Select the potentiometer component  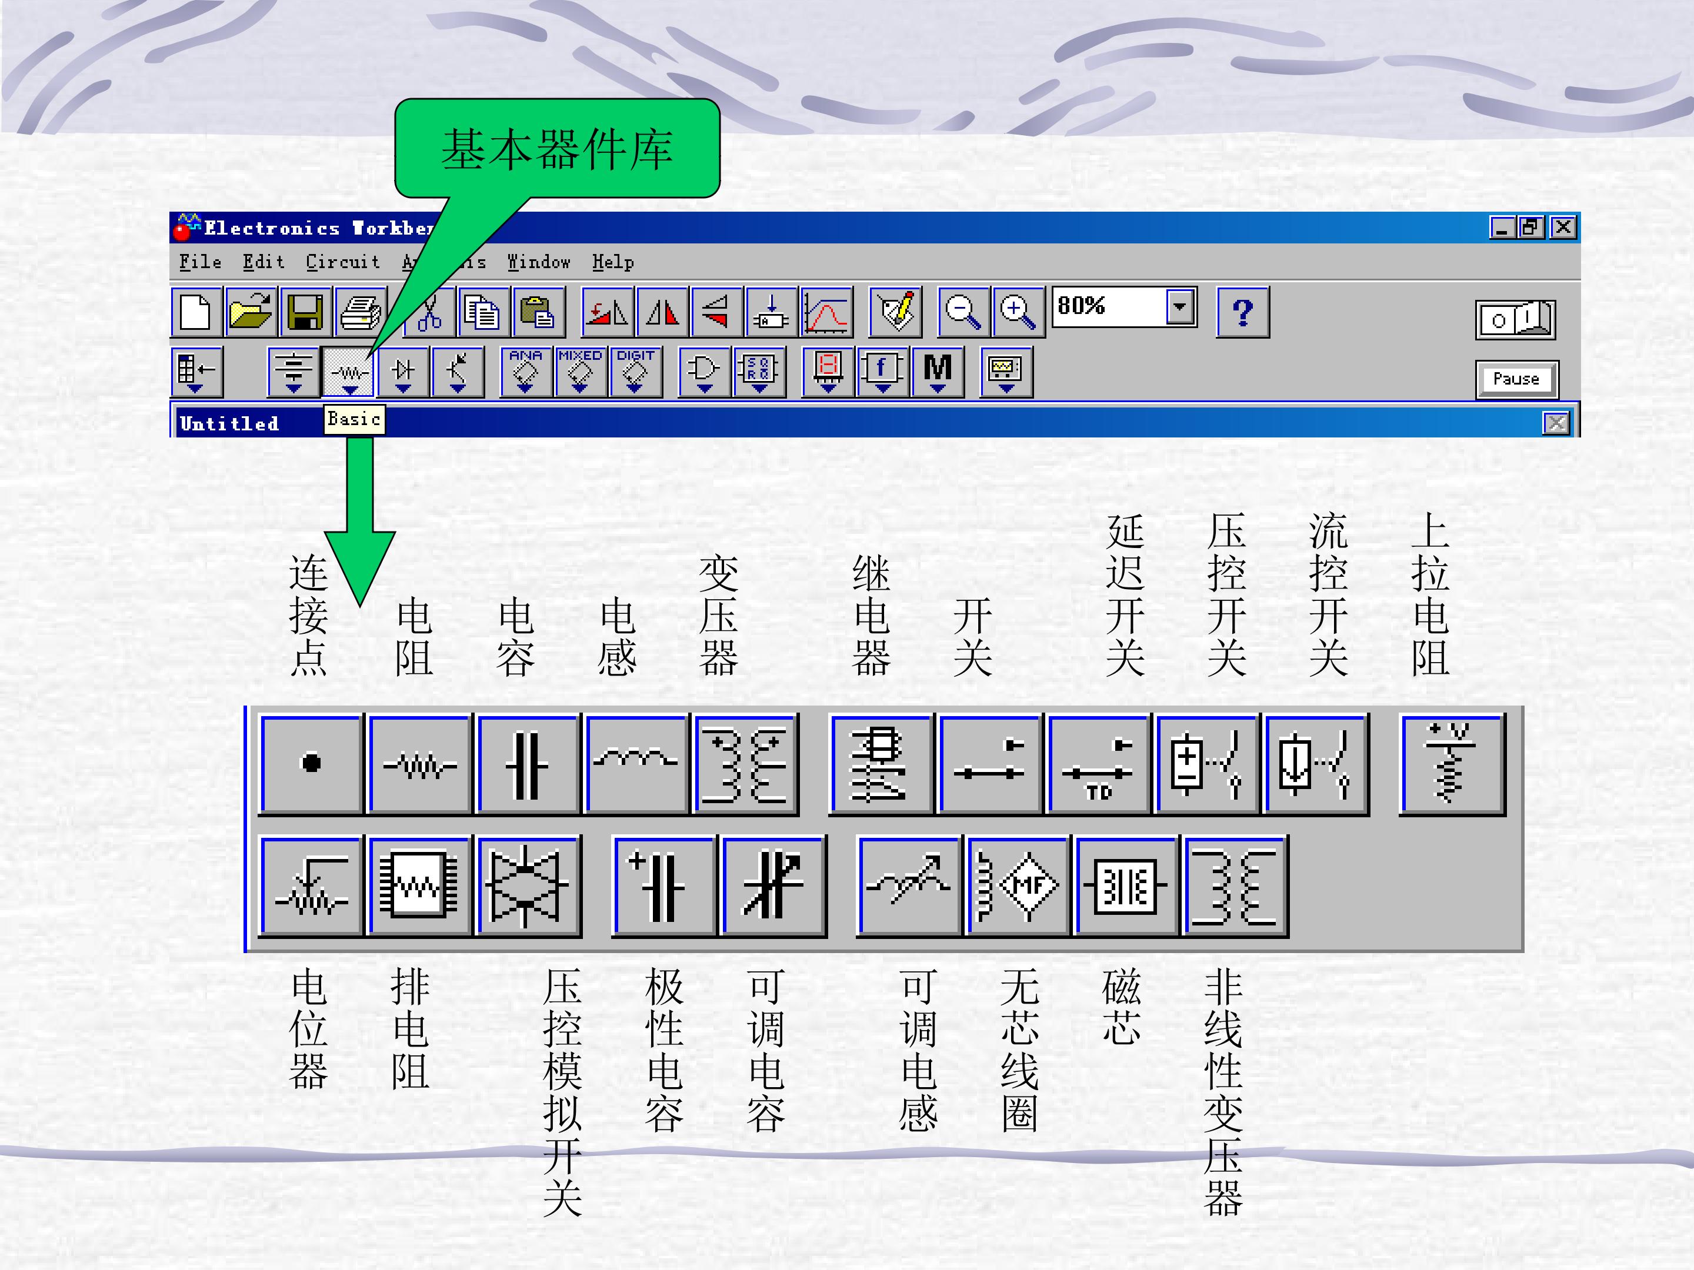coord(311,885)
